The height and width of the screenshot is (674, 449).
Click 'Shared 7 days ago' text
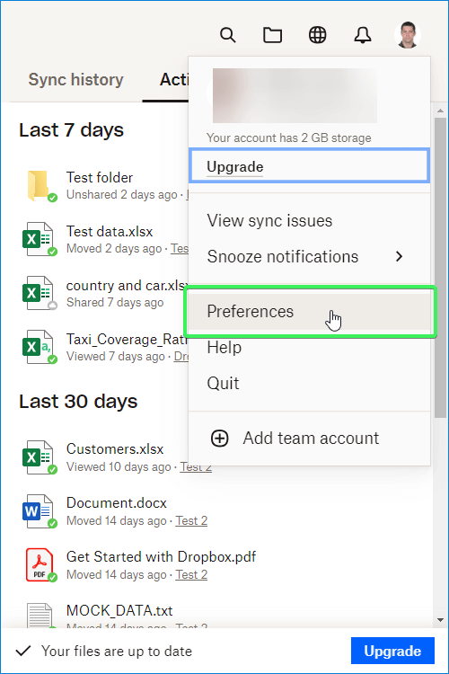click(x=115, y=303)
